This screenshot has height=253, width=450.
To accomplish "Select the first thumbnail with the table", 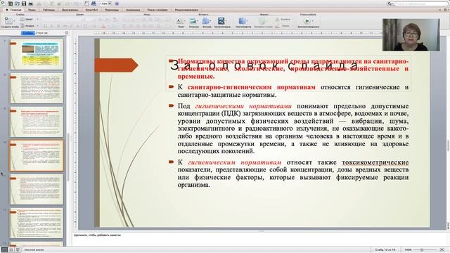I will (37, 54).
